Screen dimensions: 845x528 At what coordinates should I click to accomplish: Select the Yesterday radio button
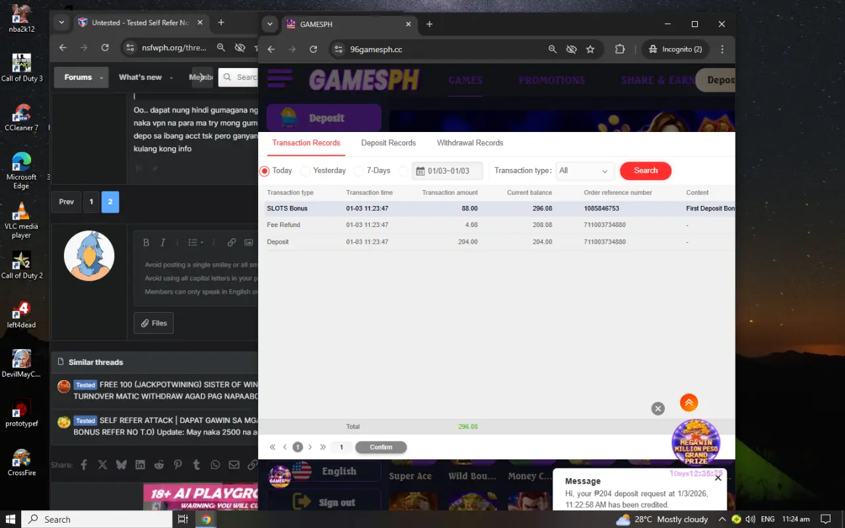point(305,171)
